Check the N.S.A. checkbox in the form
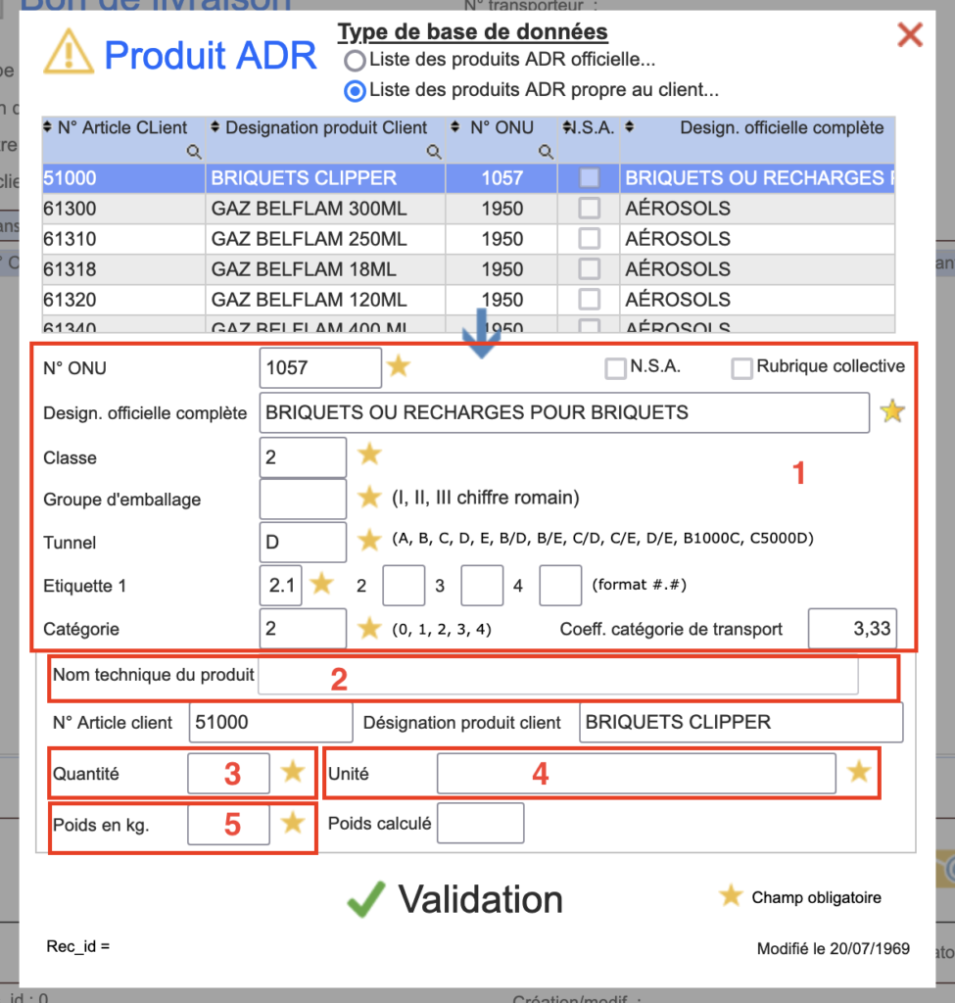 tap(615, 368)
